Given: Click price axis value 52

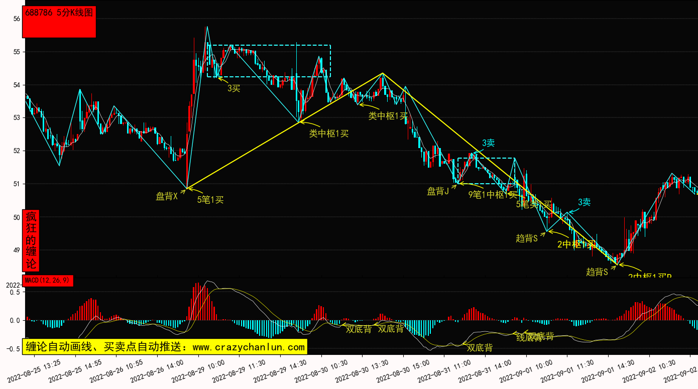Looking at the screenshot, I should tap(17, 151).
